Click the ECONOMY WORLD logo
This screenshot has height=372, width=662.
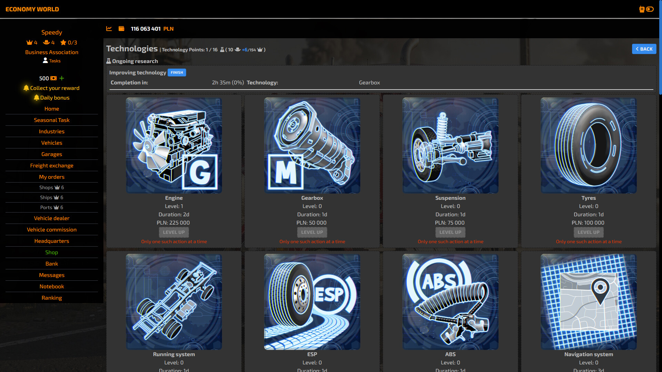click(x=32, y=9)
